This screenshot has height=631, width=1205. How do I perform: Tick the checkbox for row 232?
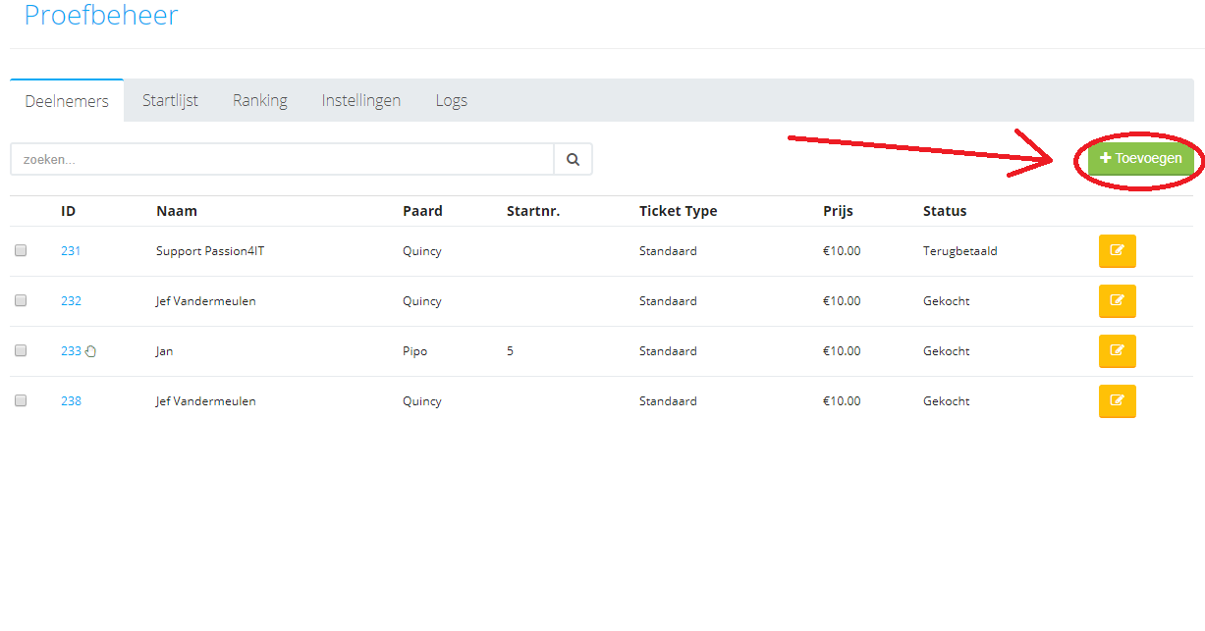point(21,301)
